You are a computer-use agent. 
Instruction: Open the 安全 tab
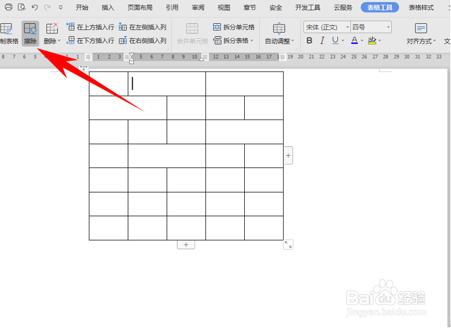[x=275, y=7]
